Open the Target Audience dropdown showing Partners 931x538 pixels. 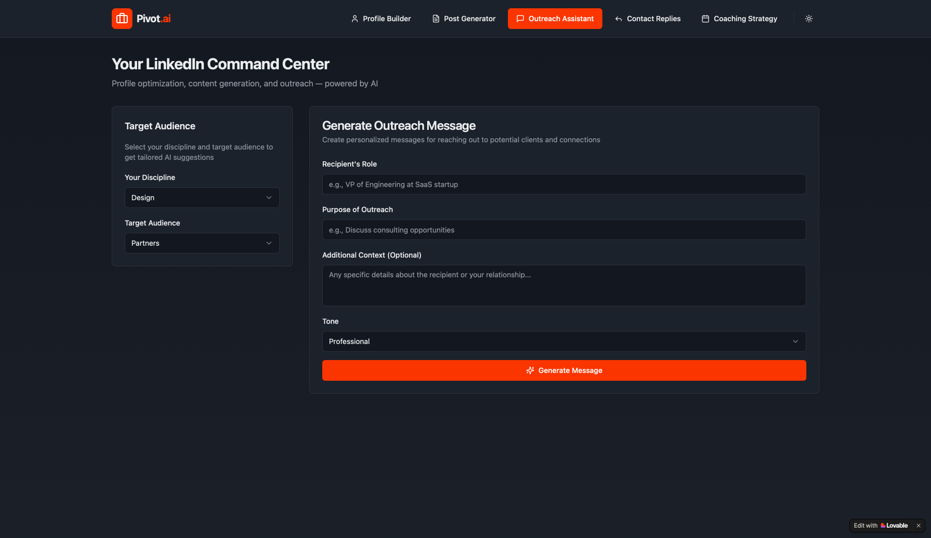point(202,243)
